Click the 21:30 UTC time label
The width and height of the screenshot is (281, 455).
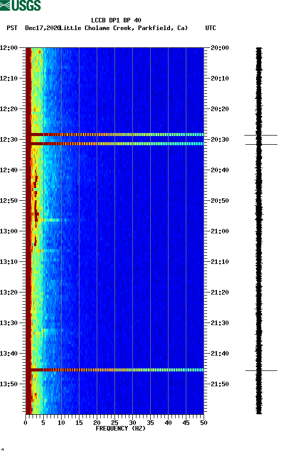pyautogui.click(x=220, y=323)
